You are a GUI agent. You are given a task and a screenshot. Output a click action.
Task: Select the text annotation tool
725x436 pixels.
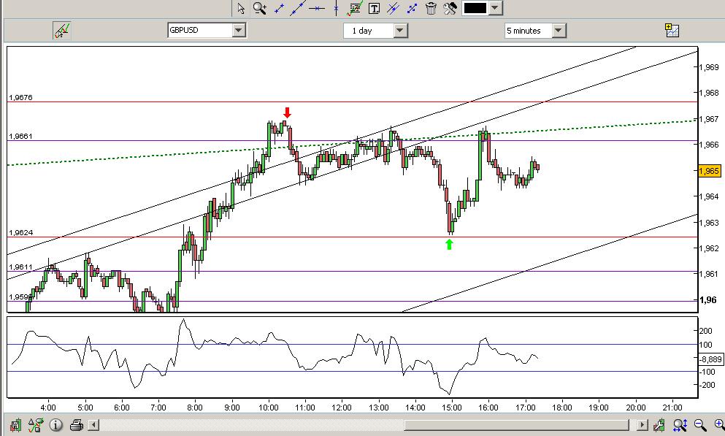click(374, 8)
